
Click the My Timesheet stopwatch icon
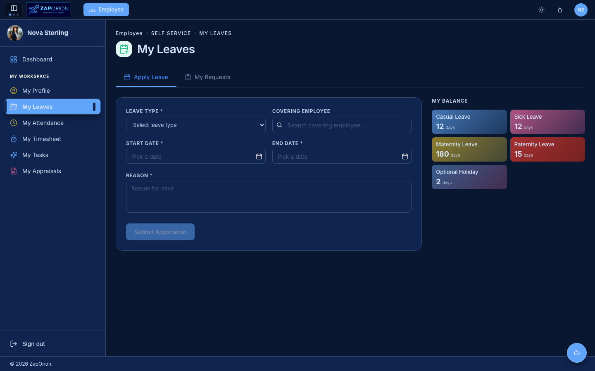click(14, 139)
